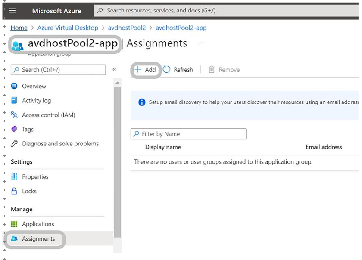Open Diagnose and solve problems
This screenshot has width=362, height=260.
coord(60,144)
